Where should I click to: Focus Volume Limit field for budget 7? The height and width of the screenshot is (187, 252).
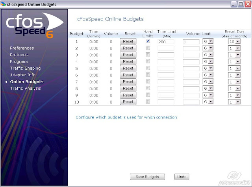tap(191, 82)
